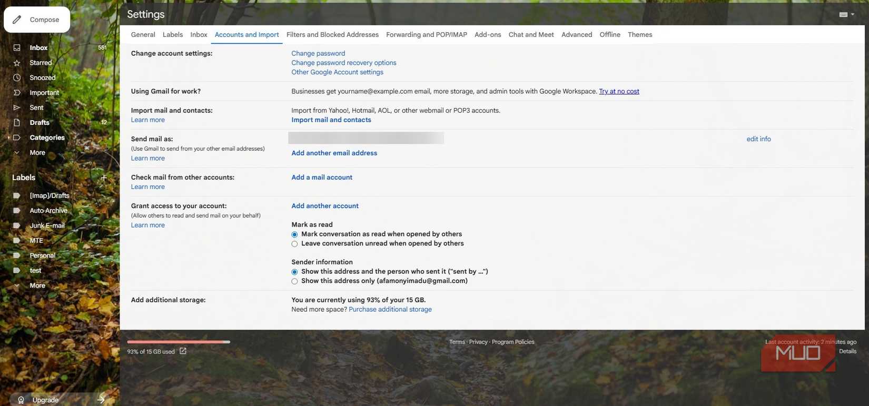Open the Terms footer link

457,342
